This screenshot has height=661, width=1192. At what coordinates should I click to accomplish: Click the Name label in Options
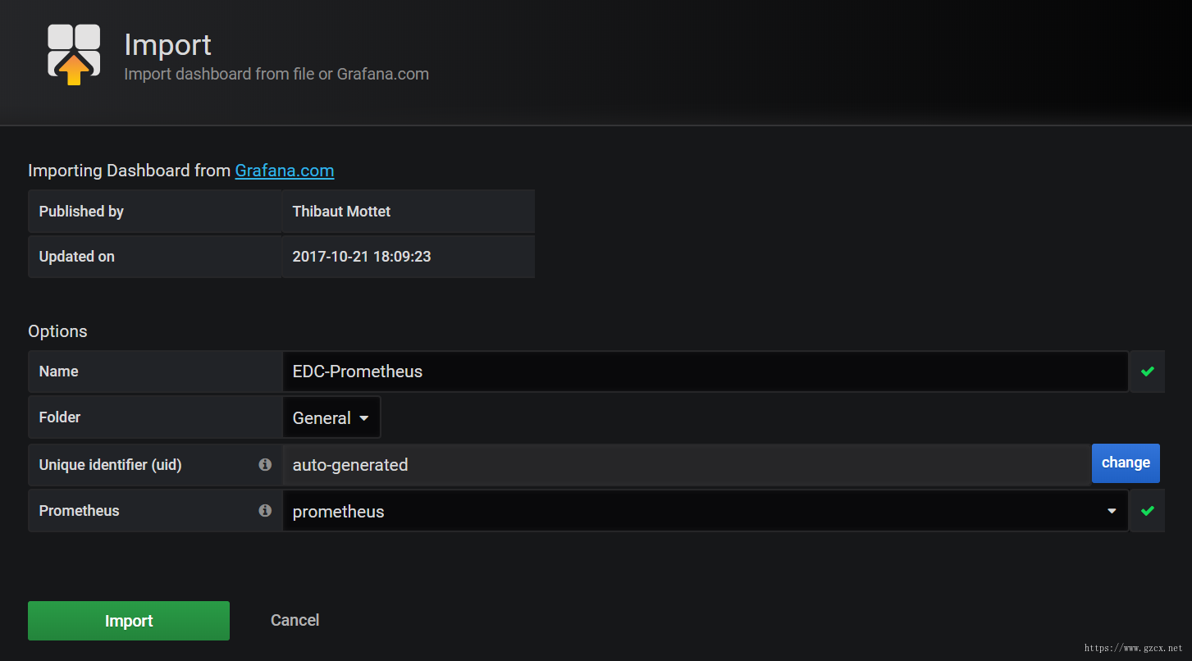(x=59, y=372)
